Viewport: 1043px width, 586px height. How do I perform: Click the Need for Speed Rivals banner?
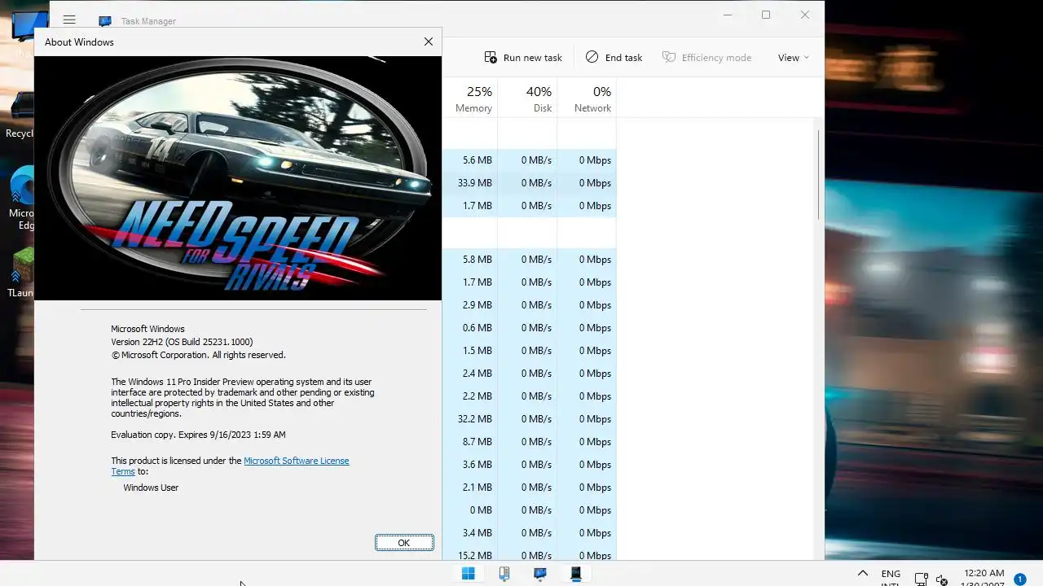[238, 177]
